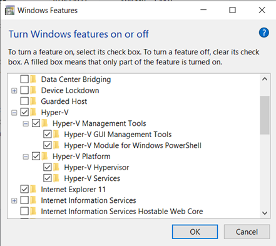Toggle the Hyper-V Platform checkbox
Viewport: 276px width, 246px height.
point(36,156)
